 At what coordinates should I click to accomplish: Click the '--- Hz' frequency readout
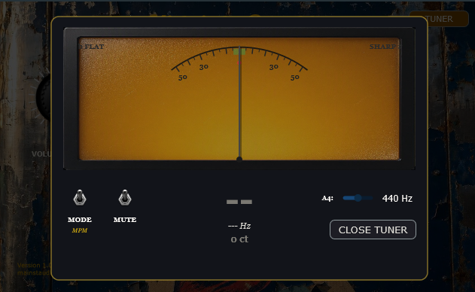pyautogui.click(x=239, y=226)
